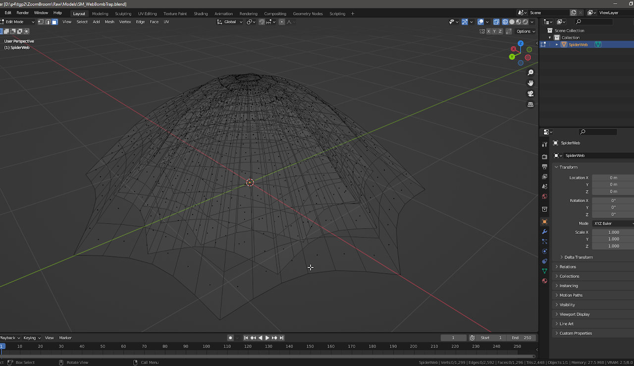
Task: Open the Scene properties tab
Action: pos(544,187)
